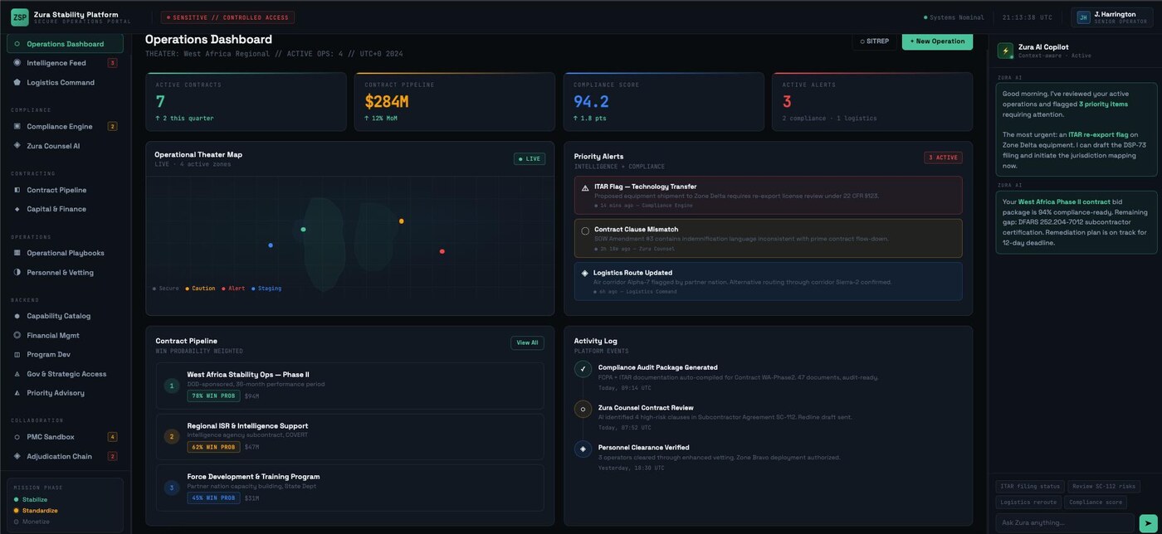Click the Priority Advisory sidebar icon
The image size is (1162, 534).
pos(17,393)
